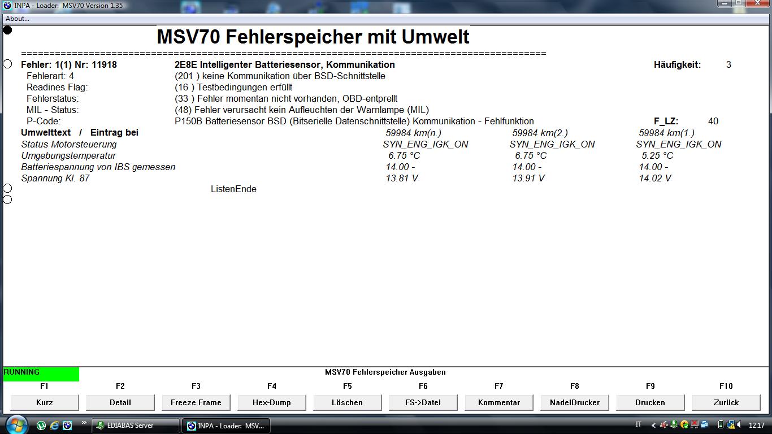Image resolution: width=772 pixels, height=434 pixels.
Task: Click the EDIABAS tray icon
Action: pos(675,424)
